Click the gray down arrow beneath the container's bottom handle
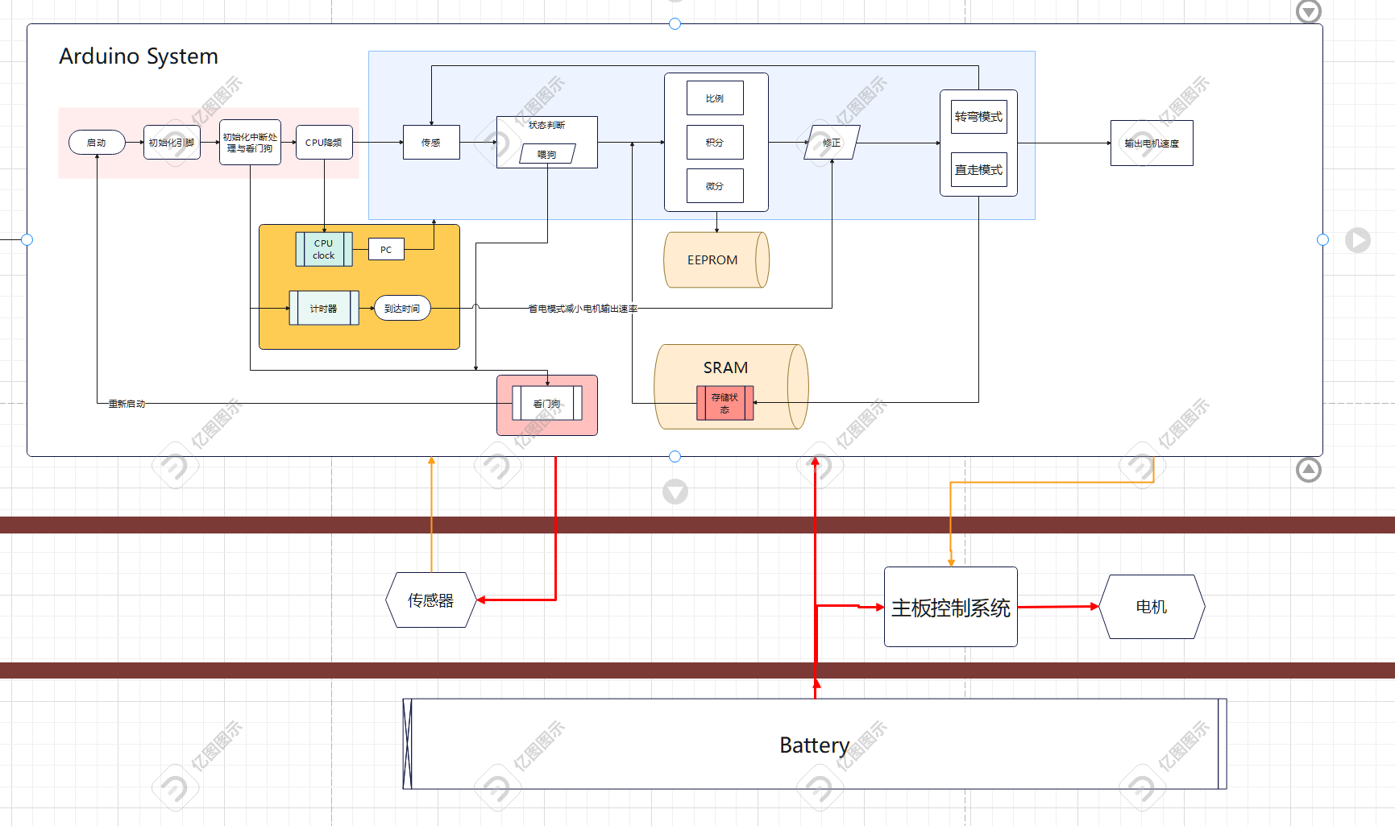The image size is (1395, 826). (x=675, y=492)
